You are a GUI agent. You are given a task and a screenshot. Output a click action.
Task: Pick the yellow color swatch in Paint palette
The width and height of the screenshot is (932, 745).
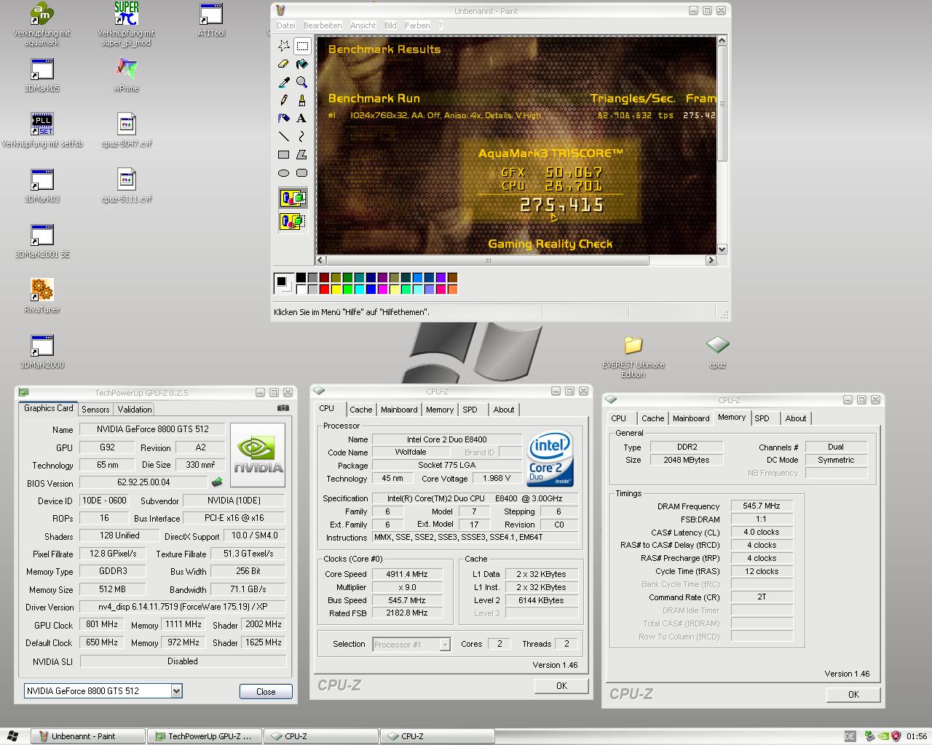[336, 290]
